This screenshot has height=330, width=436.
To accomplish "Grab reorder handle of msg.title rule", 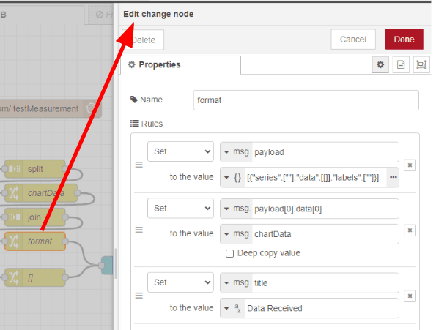I will click(139, 296).
